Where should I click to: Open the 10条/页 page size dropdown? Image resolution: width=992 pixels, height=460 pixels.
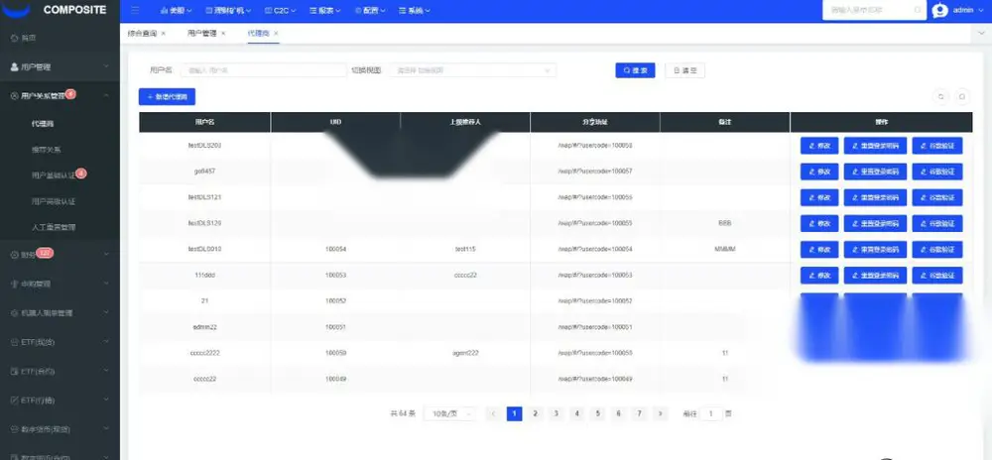pos(449,413)
